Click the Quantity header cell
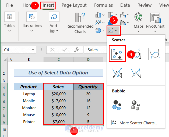Screen dimensions: 169x137 (88, 87)
